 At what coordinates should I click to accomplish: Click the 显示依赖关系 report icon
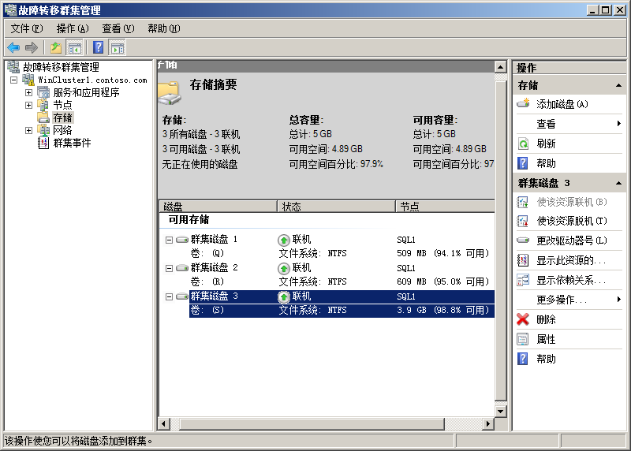tap(523, 280)
